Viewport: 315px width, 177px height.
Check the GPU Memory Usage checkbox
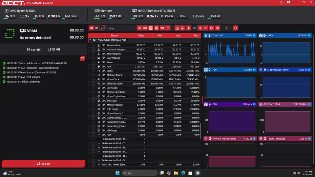(94, 105)
